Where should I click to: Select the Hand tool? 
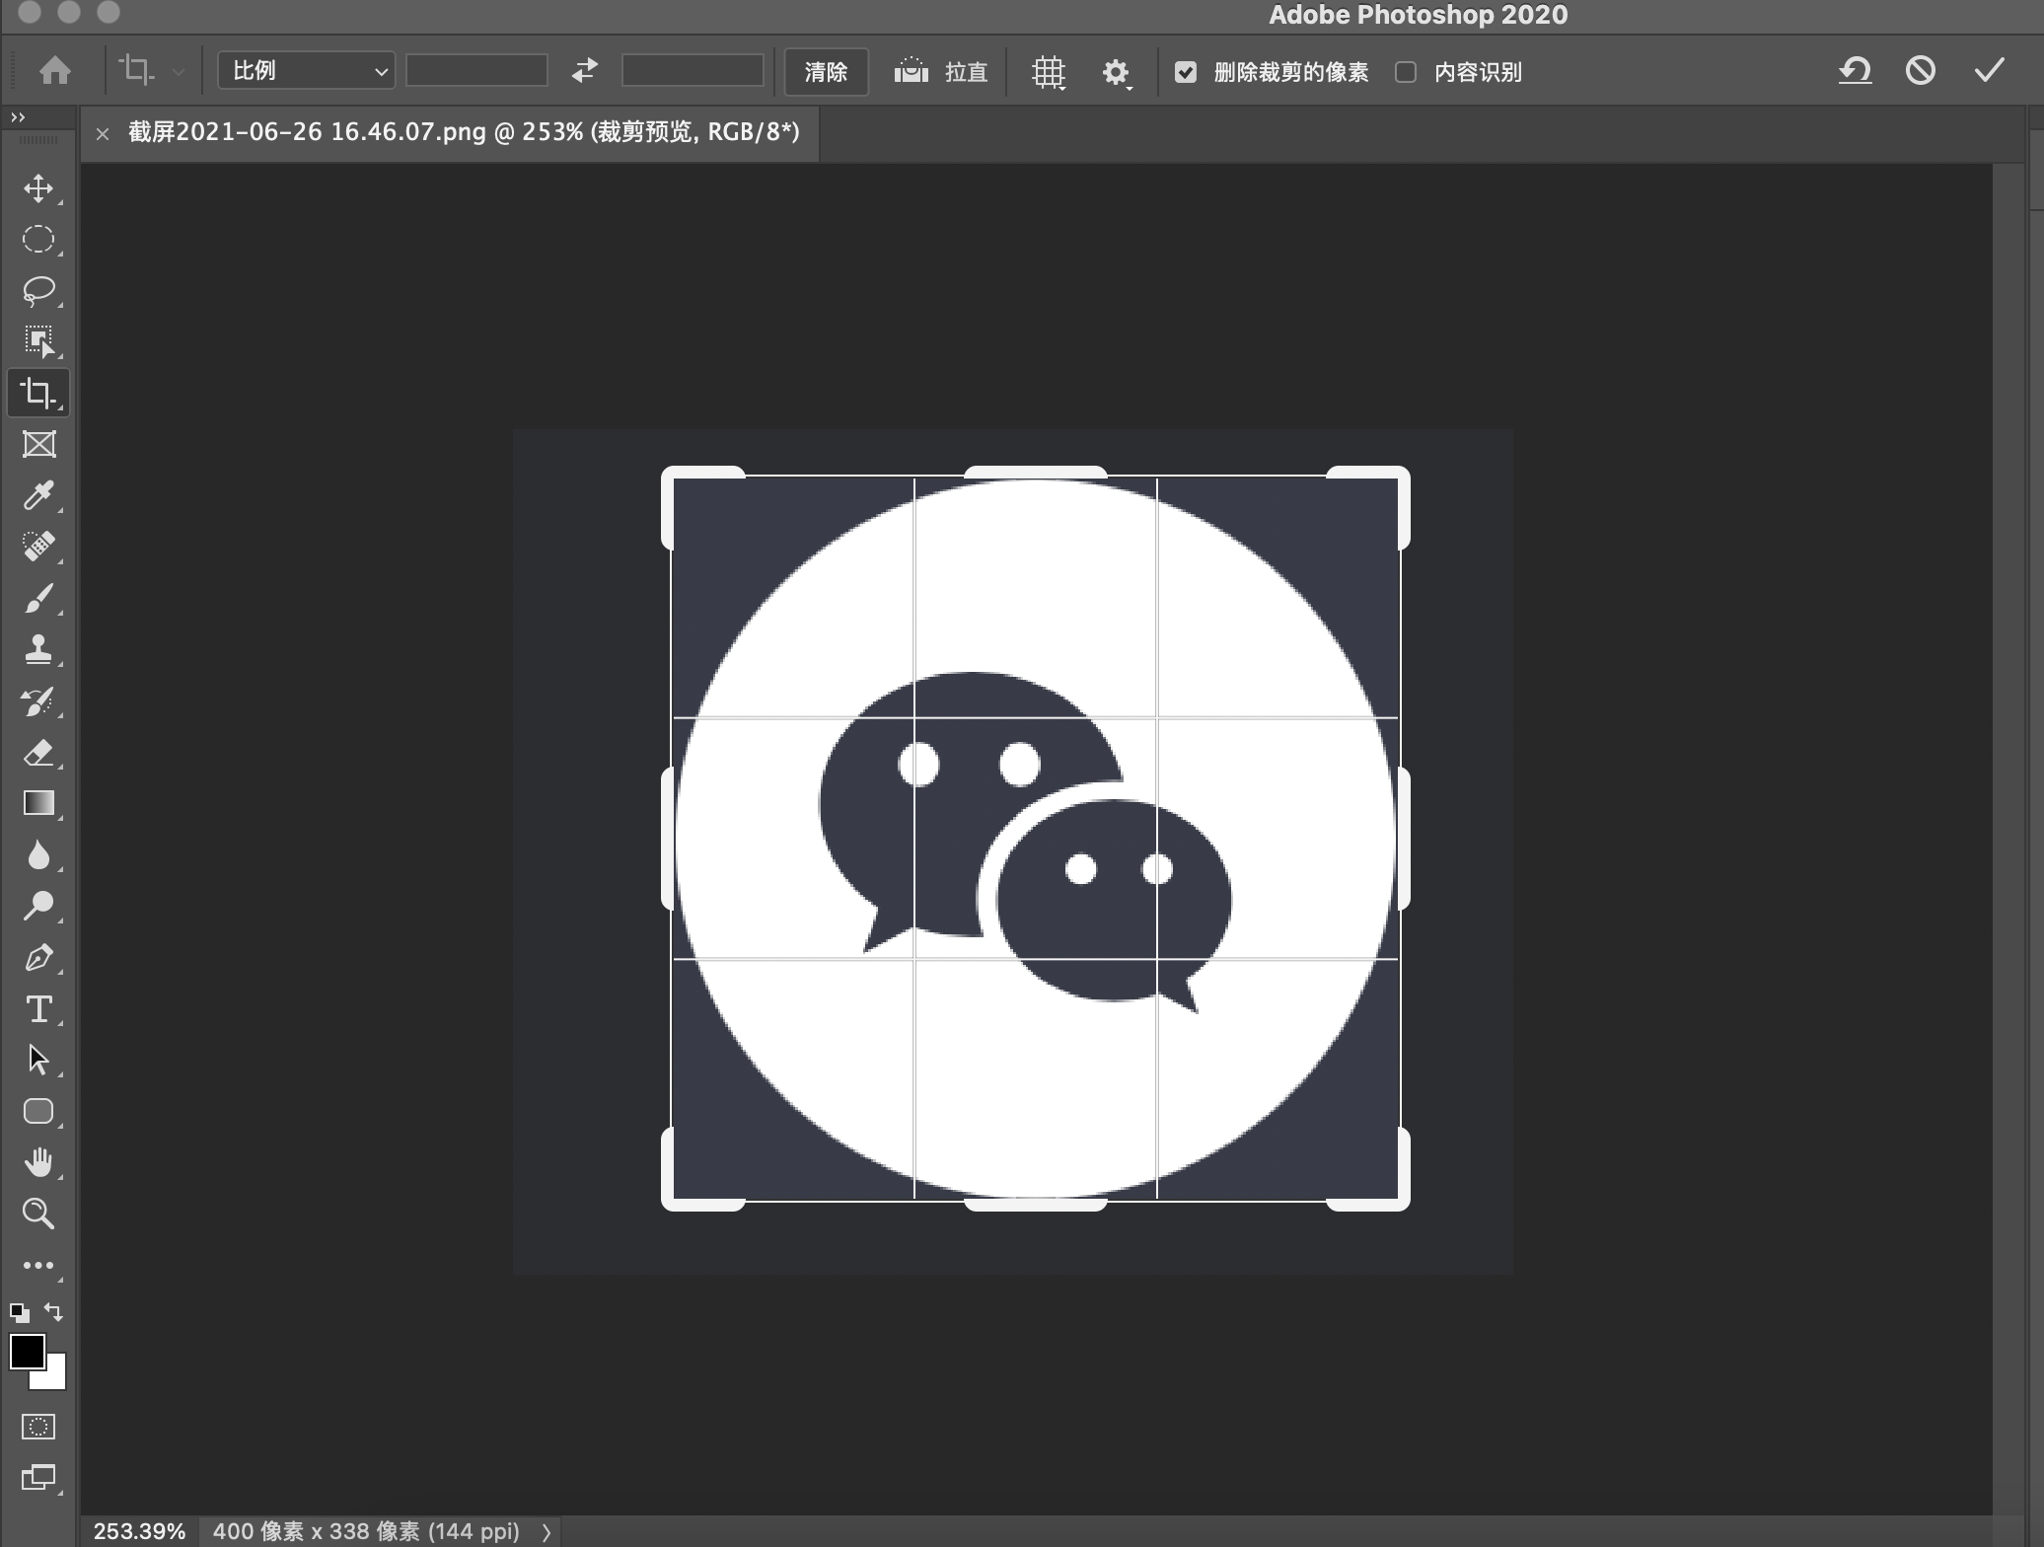point(38,1162)
